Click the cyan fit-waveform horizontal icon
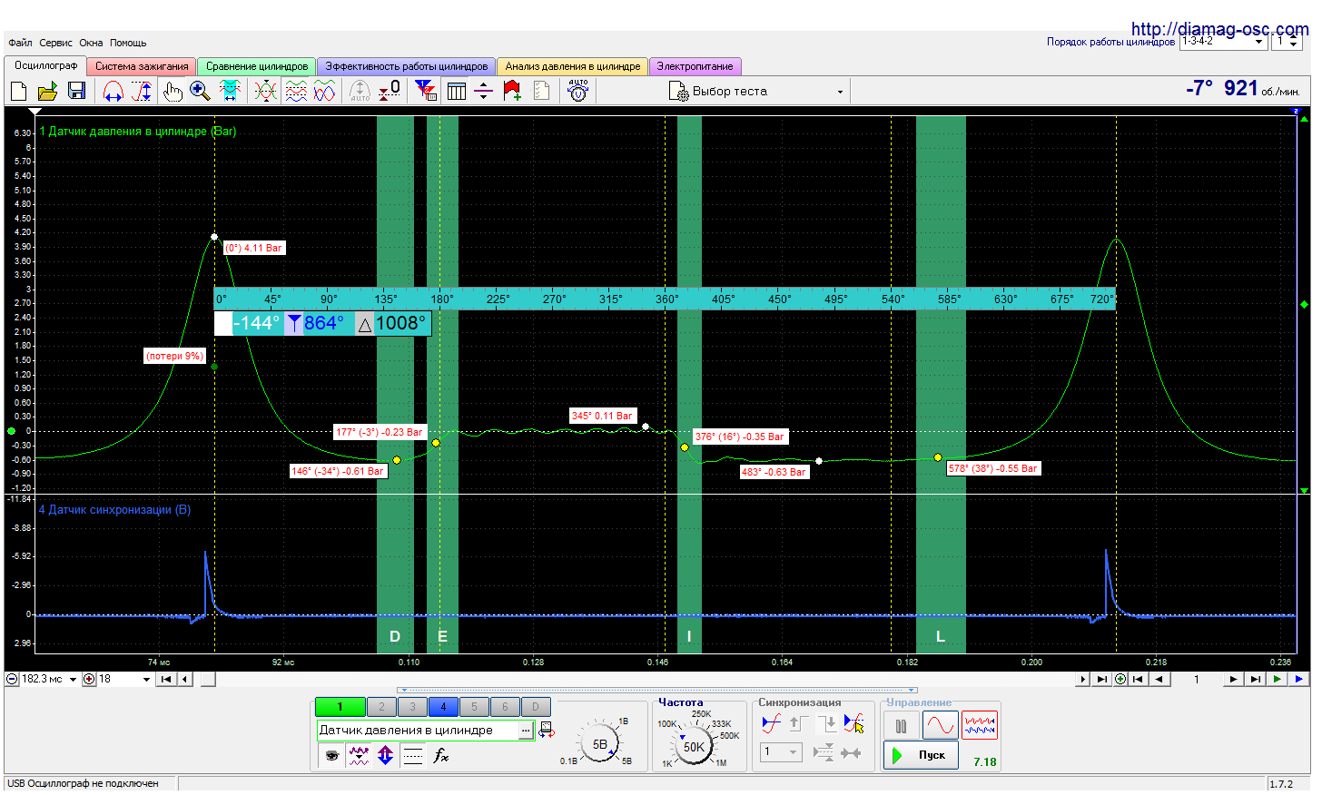 click(x=230, y=91)
